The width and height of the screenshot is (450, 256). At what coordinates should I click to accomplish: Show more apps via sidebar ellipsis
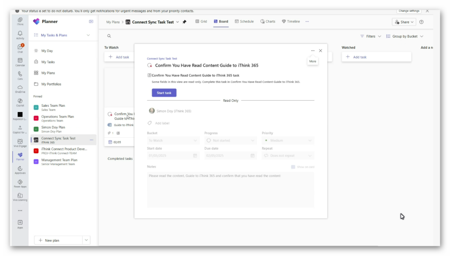(x=20, y=211)
